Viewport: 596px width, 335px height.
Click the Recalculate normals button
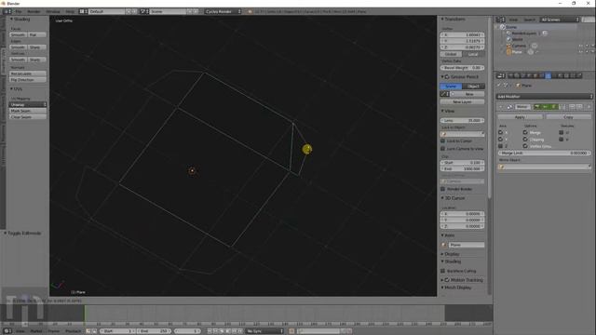28,74
